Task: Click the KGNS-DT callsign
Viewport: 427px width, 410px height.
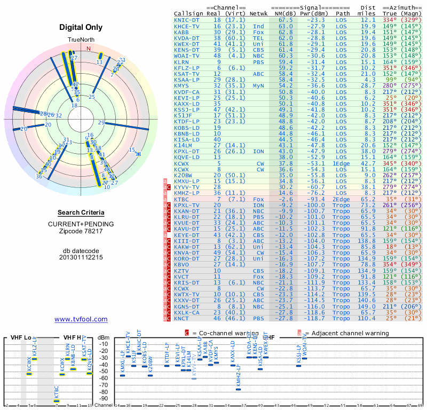Action: click(186, 307)
